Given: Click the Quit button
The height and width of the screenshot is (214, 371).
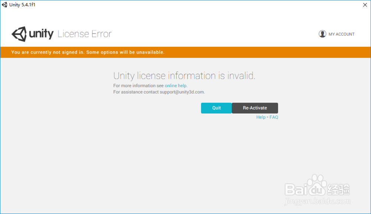Looking at the screenshot, I should coord(216,108).
